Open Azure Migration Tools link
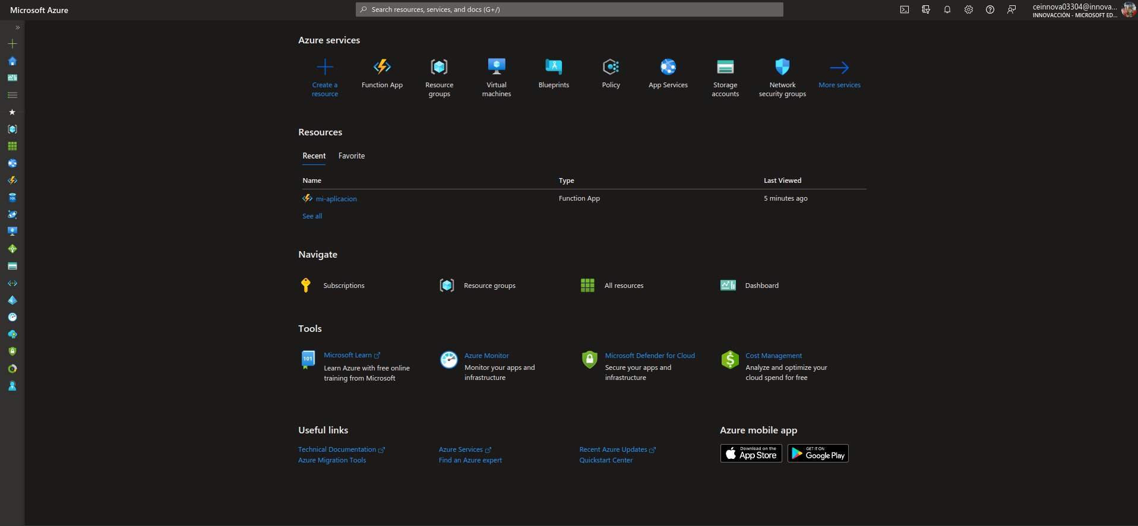The image size is (1138, 526). coord(332,460)
